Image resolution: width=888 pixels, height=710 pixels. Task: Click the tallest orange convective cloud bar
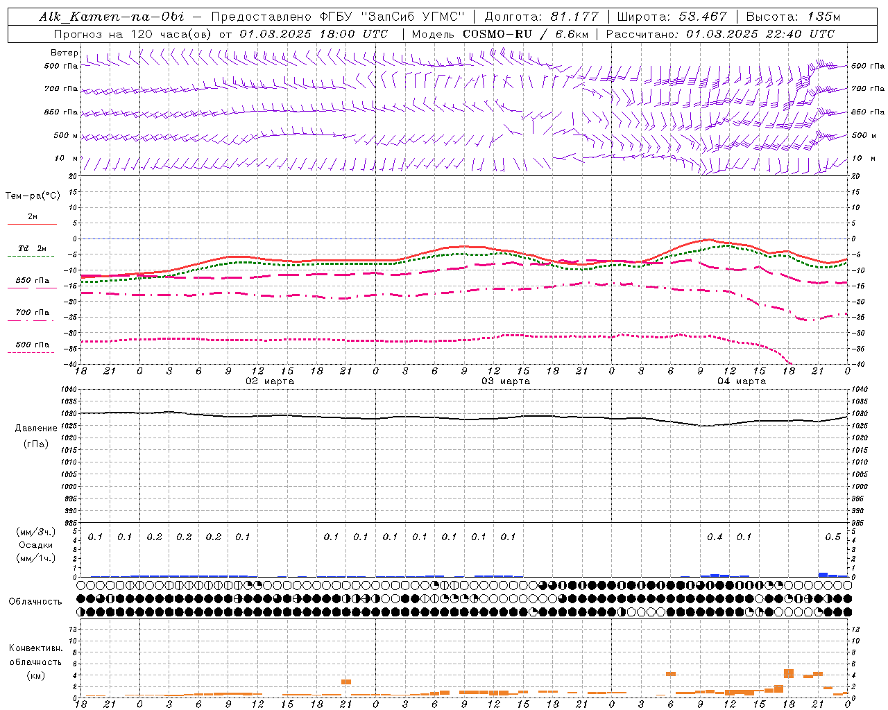click(x=789, y=673)
